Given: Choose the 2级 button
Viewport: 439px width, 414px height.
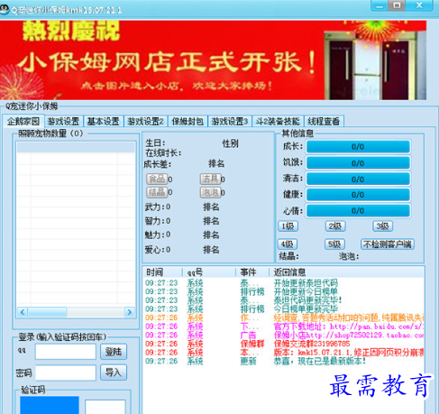Looking at the screenshot, I should [335, 226].
